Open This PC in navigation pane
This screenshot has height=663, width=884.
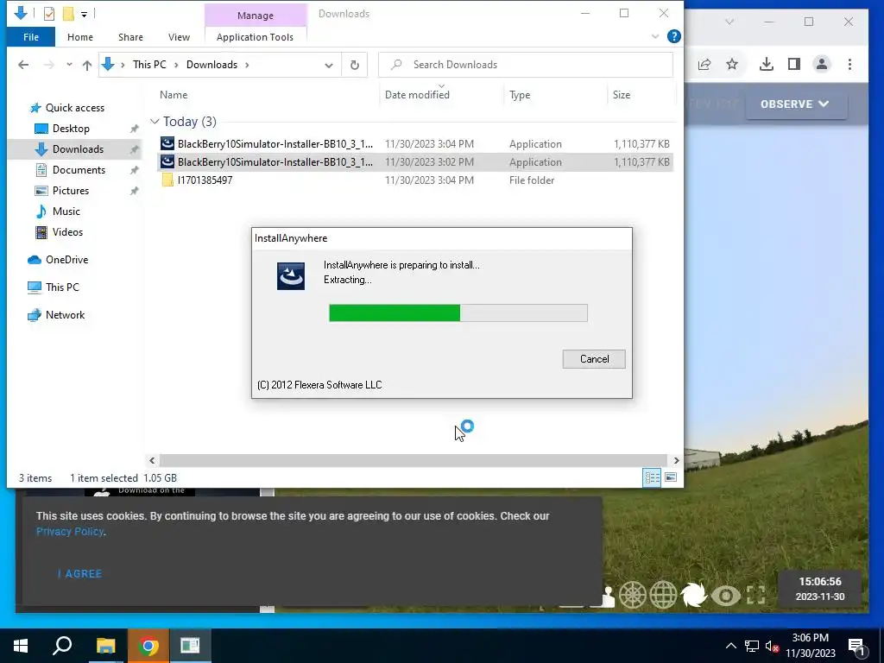(62, 287)
